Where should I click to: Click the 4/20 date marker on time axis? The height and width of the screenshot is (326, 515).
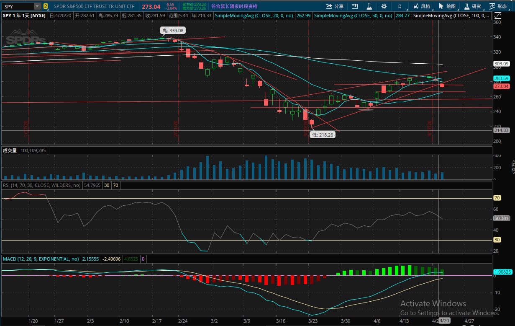(443, 321)
